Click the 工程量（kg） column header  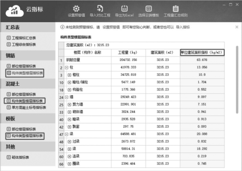click(x=128, y=52)
